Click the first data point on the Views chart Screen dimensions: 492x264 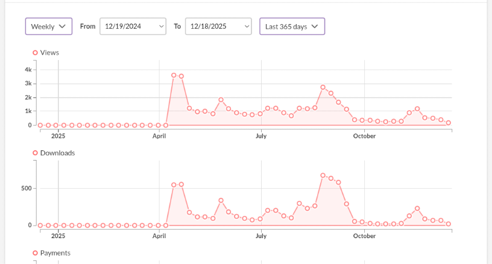point(40,125)
